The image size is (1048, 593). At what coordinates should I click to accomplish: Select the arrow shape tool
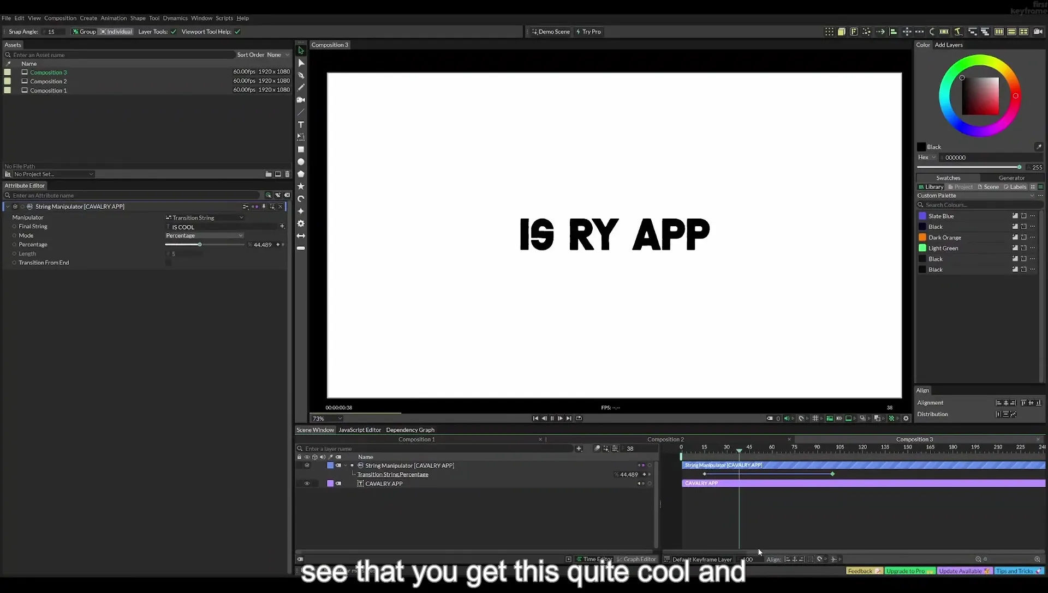tap(301, 236)
